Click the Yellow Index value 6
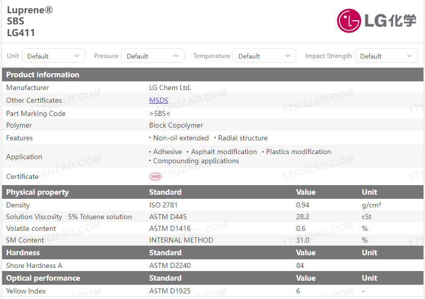Image resolution: width=425 pixels, height=299 pixels. pos(298,291)
